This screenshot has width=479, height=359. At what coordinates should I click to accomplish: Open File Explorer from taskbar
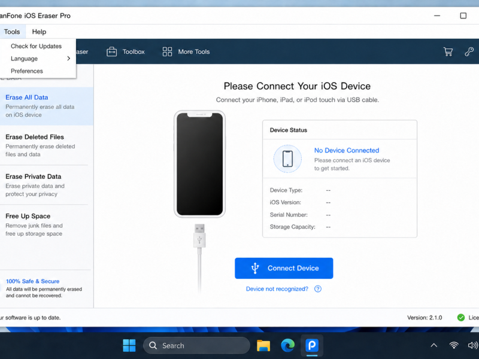263,346
